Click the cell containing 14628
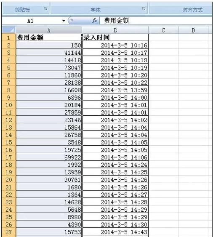213x237 pixels. tap(49, 202)
